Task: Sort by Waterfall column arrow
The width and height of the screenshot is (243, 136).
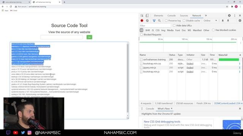Action: pyautogui.click(x=240, y=55)
